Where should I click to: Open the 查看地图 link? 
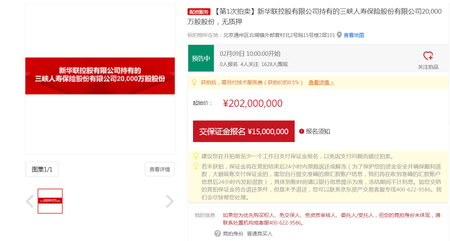tap(354, 35)
